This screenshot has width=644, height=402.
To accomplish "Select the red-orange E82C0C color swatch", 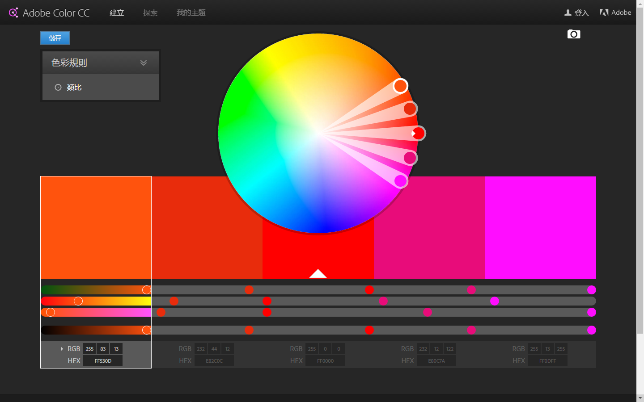I will (207, 227).
